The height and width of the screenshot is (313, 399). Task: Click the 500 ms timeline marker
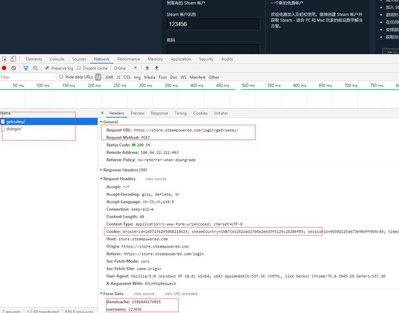tap(248, 85)
